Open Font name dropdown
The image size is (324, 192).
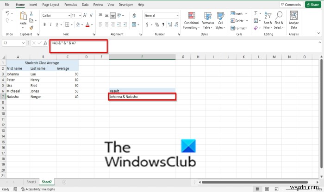coord(69,15)
